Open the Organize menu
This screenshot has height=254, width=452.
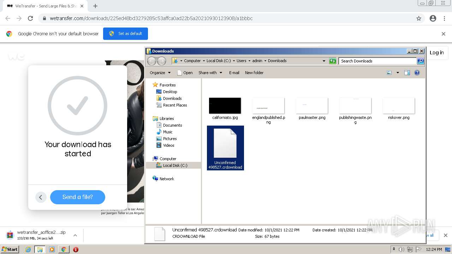pos(160,73)
